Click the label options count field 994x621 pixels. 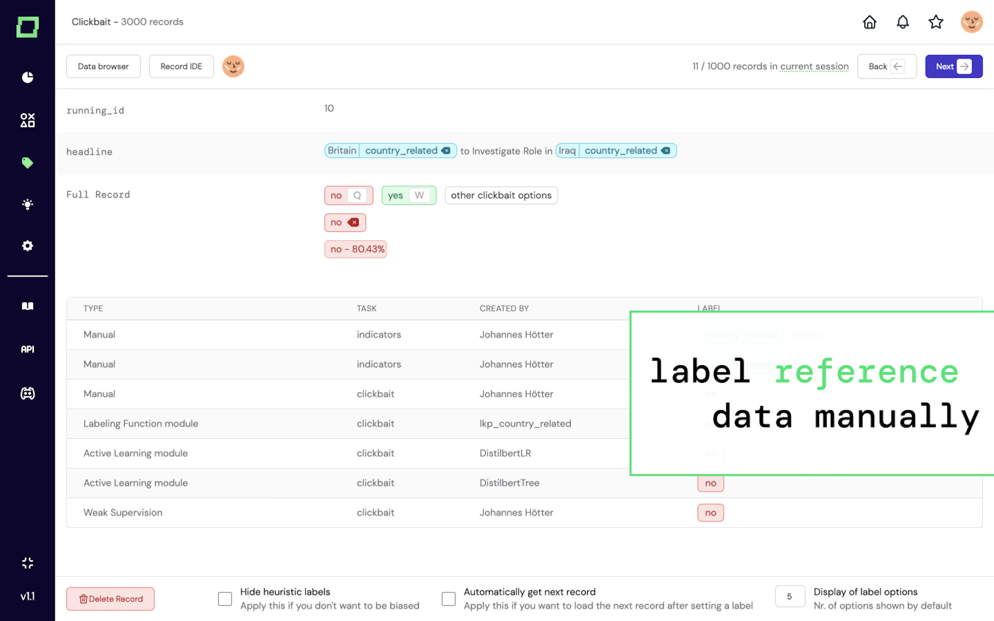point(789,596)
